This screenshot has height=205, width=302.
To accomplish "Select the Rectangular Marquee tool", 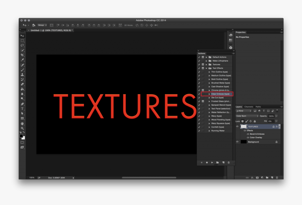I will click(x=22, y=41).
